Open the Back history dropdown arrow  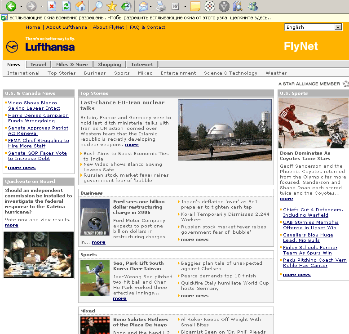(x=21, y=6)
